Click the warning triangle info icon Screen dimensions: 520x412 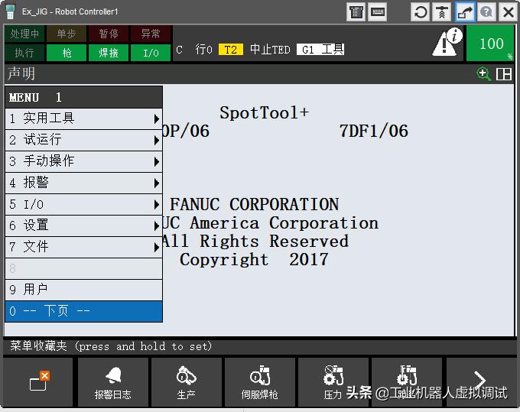point(447,43)
